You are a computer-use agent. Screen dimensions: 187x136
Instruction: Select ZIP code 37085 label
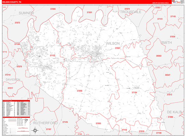click(98, 124)
